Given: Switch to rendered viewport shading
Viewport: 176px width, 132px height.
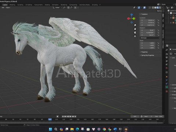Looking at the screenshot, I should 160,8.
